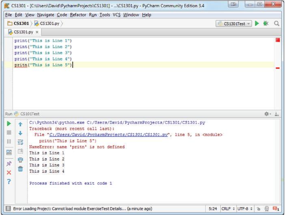The image size is (285, 215).
Task: Close the run tab with red X
Action: (x=9, y=172)
